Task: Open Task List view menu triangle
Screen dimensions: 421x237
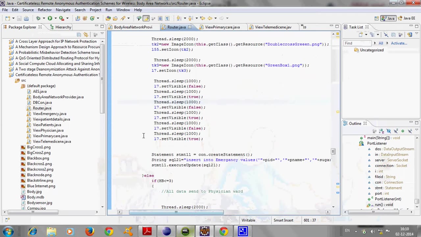Action: (417, 33)
